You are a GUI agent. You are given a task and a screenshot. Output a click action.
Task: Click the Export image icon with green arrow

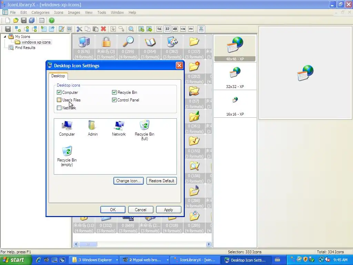click(149, 29)
